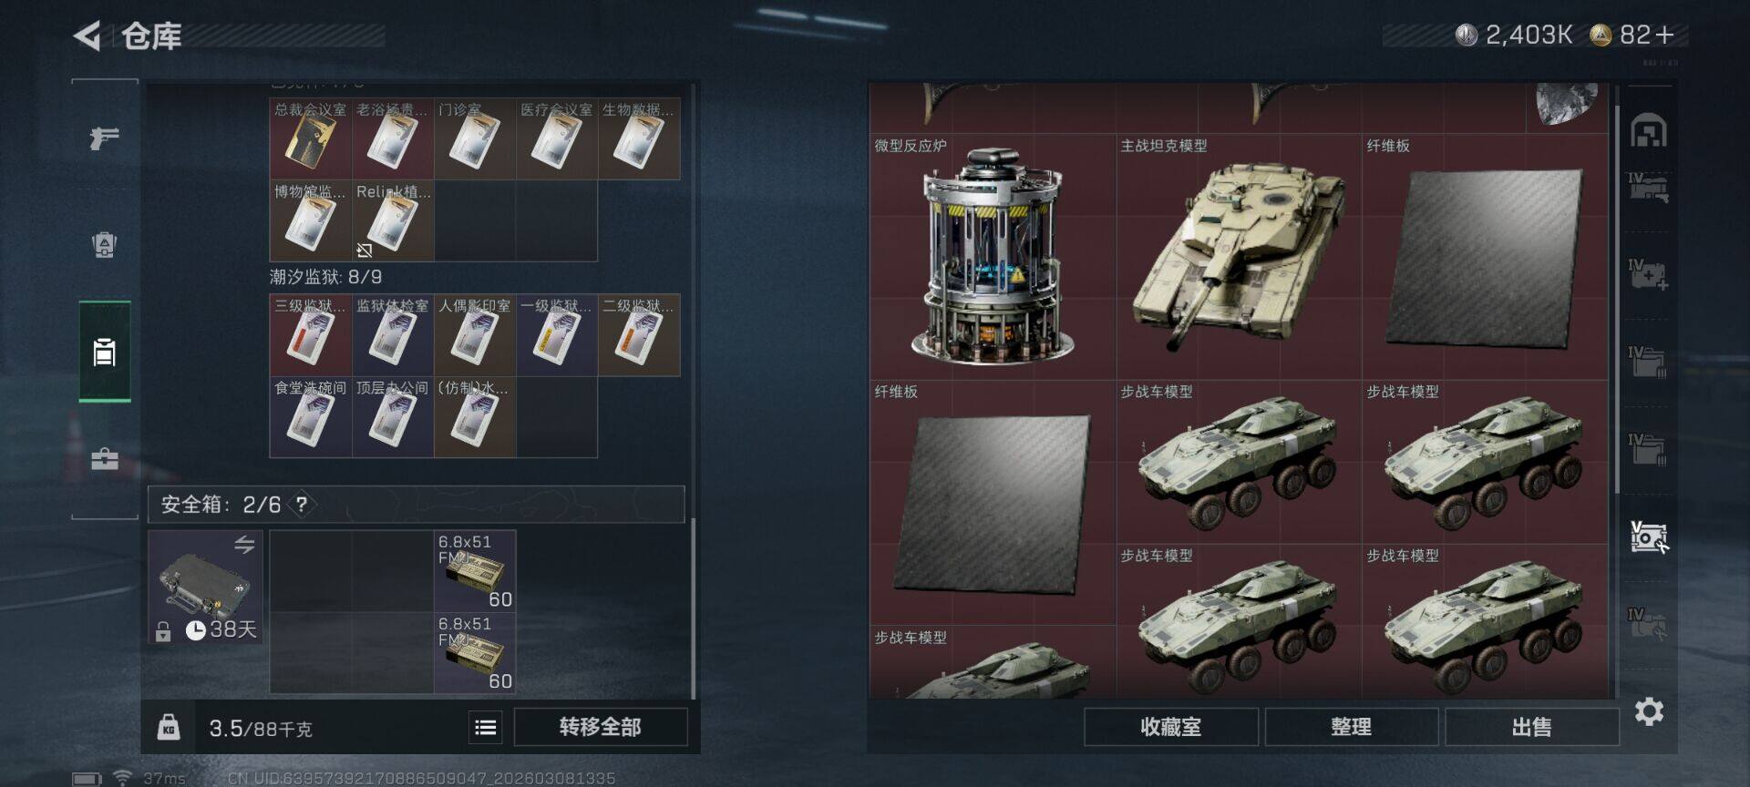The image size is (1750, 787).
Task: Click 转移全部 button
Action: click(601, 727)
